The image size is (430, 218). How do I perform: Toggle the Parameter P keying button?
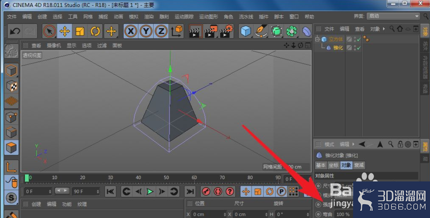click(x=282, y=191)
